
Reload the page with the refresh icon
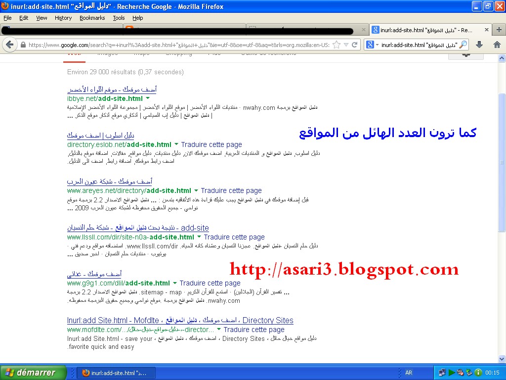(354, 45)
